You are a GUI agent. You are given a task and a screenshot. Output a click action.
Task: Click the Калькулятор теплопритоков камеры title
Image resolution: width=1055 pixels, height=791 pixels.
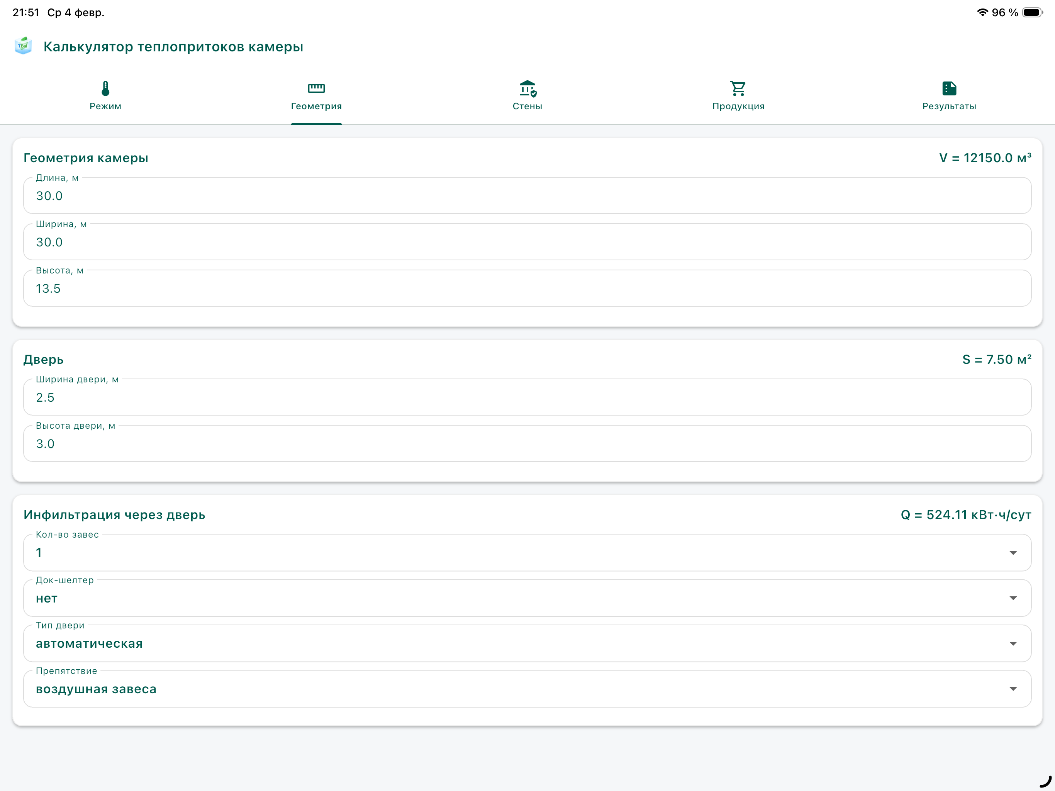pos(173,46)
